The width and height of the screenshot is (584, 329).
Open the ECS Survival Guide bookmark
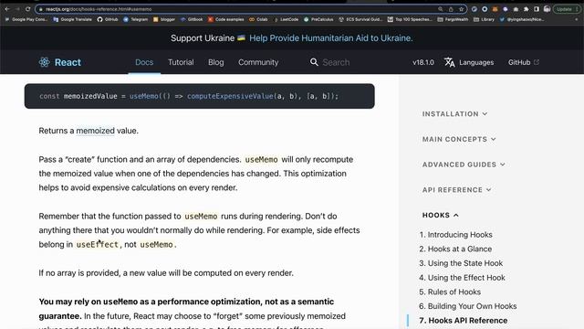click(360, 19)
